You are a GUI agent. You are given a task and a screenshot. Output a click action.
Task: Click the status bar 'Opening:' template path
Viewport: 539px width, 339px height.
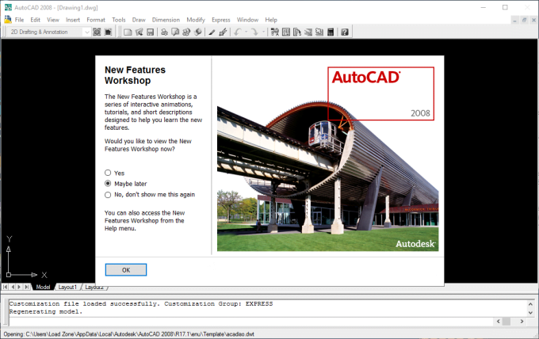[129, 333]
